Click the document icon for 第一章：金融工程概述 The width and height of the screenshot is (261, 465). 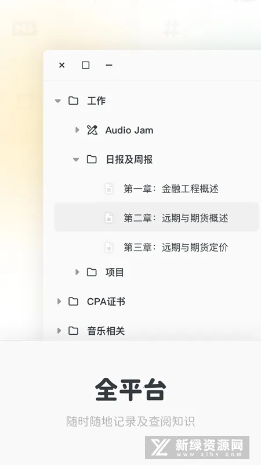coord(109,188)
